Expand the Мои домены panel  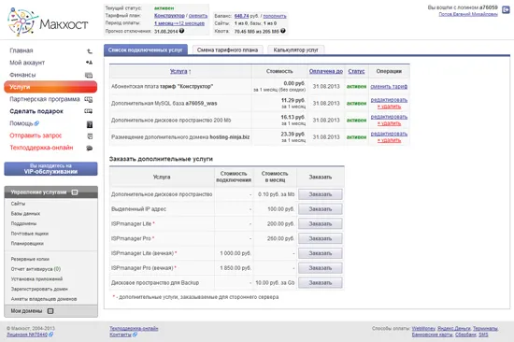tap(50, 311)
